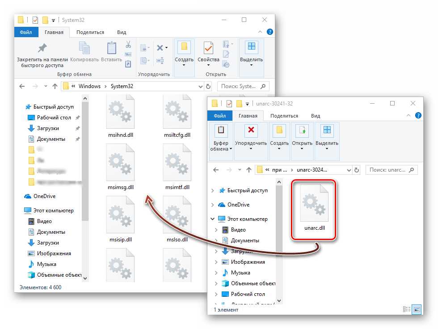Select msihnd.dll in System32
The image size is (438, 329).
(x=121, y=117)
